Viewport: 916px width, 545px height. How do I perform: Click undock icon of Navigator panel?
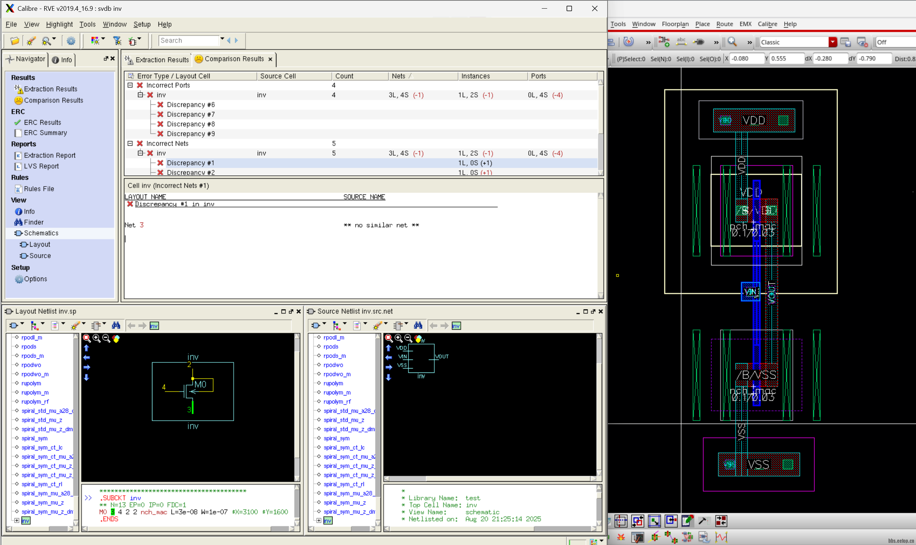[x=106, y=59]
